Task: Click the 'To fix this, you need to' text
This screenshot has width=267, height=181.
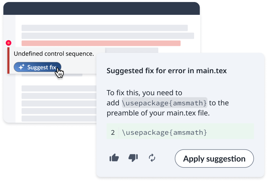Action: pos(144,93)
